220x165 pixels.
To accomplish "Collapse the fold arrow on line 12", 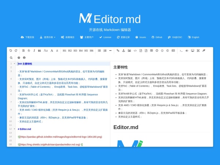I will 14,129.
